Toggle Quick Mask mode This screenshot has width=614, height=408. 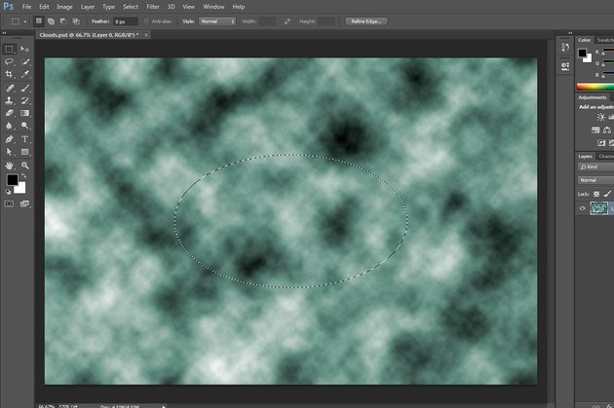9,204
